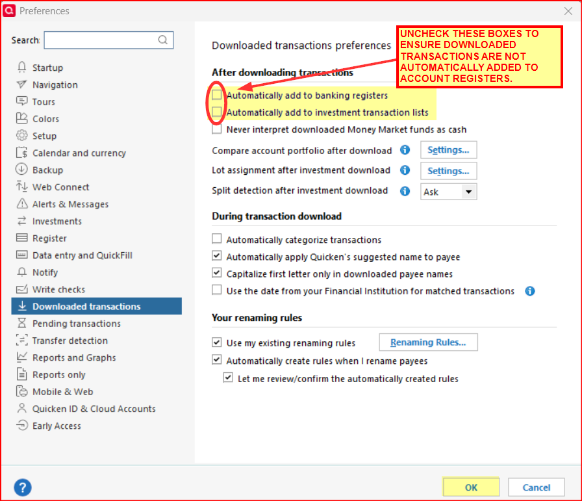Click the Web Connect arrows icon

pos(21,186)
